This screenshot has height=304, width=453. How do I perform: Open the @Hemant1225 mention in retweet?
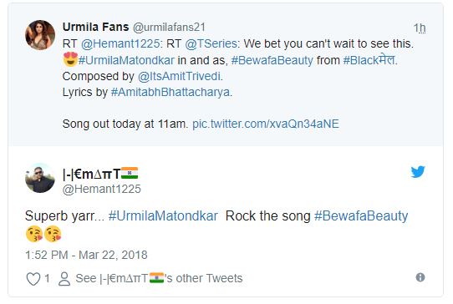120,44
